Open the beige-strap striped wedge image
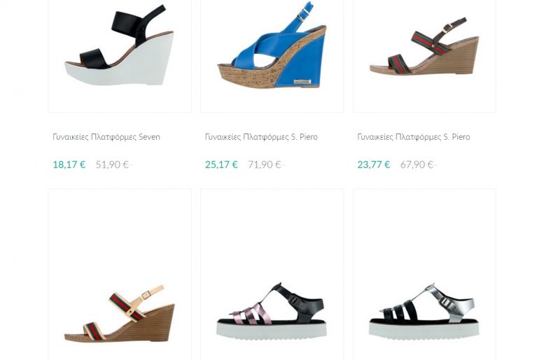Viewport: 539px width, 360px height. 120,314
